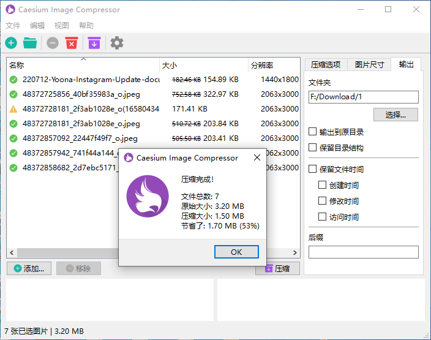Viewport: 431px width, 340px height.
Task: Click left arrow of horizontal scrollbar
Action: (12, 252)
